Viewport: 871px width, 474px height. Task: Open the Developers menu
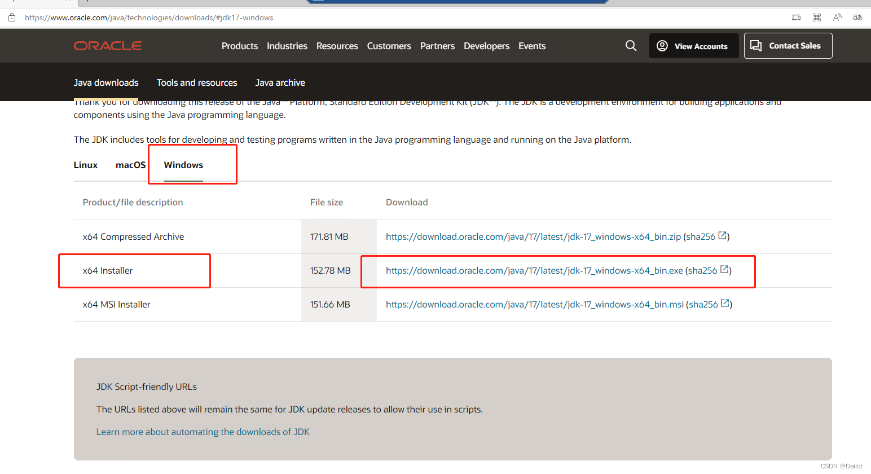pyautogui.click(x=486, y=46)
